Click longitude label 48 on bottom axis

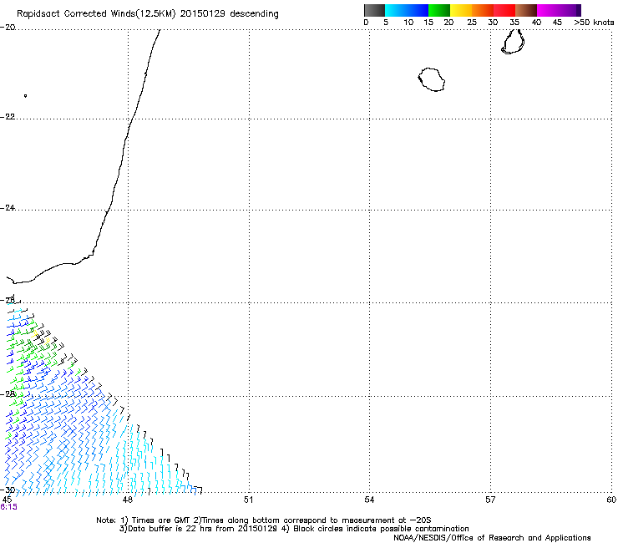tap(127, 500)
